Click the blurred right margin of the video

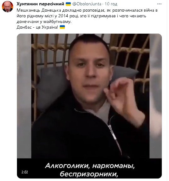[x=155, y=96]
